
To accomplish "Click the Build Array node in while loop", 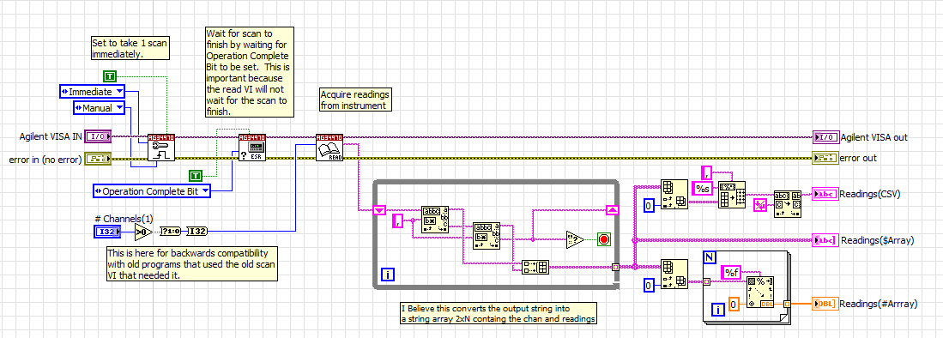I will point(535,267).
